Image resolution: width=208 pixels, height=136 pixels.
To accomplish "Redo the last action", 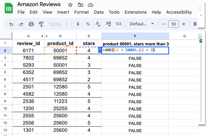I will point(21,24).
